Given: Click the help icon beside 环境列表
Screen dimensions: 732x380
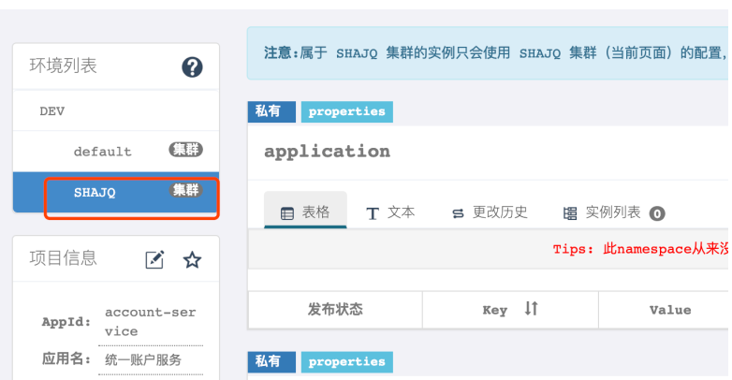Looking at the screenshot, I should click(192, 67).
